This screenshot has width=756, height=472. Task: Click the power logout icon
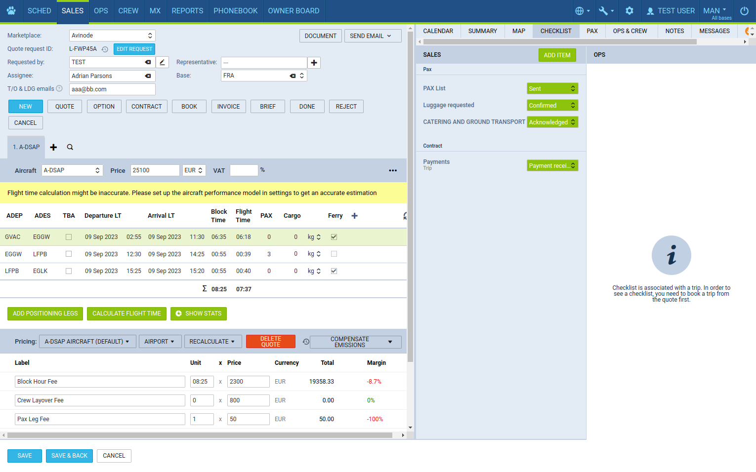(x=744, y=11)
